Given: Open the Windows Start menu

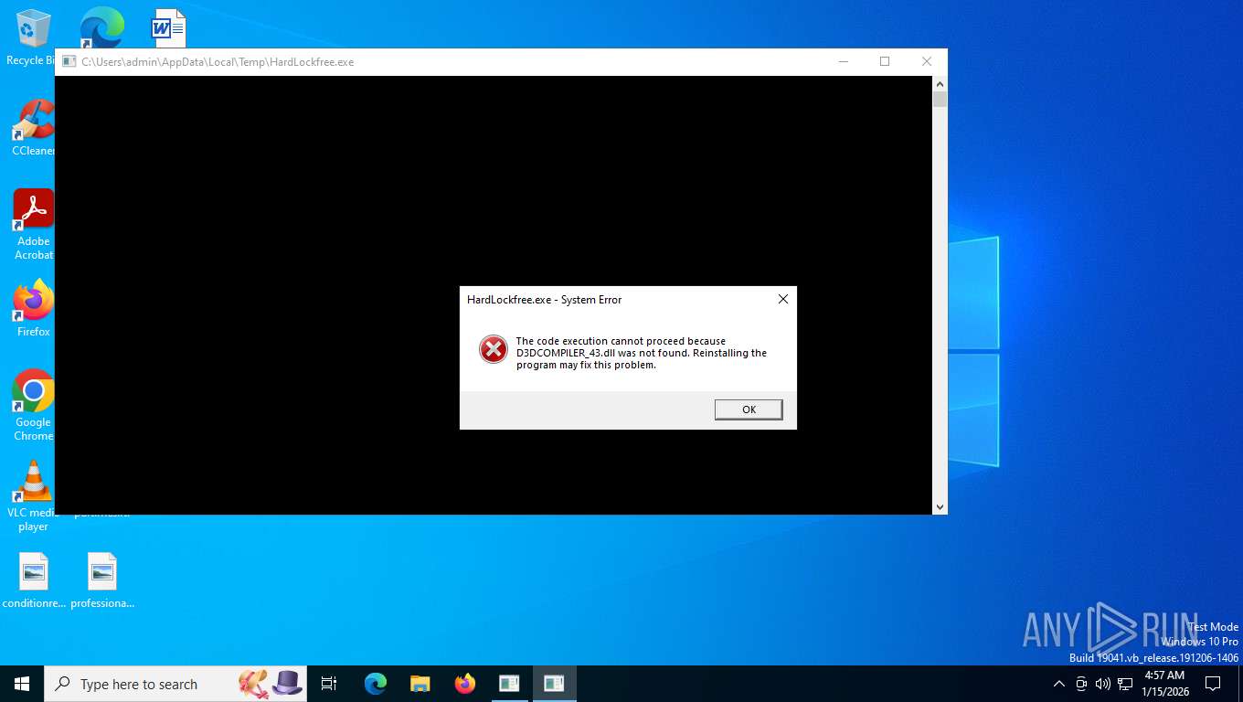Looking at the screenshot, I should pos(22,684).
